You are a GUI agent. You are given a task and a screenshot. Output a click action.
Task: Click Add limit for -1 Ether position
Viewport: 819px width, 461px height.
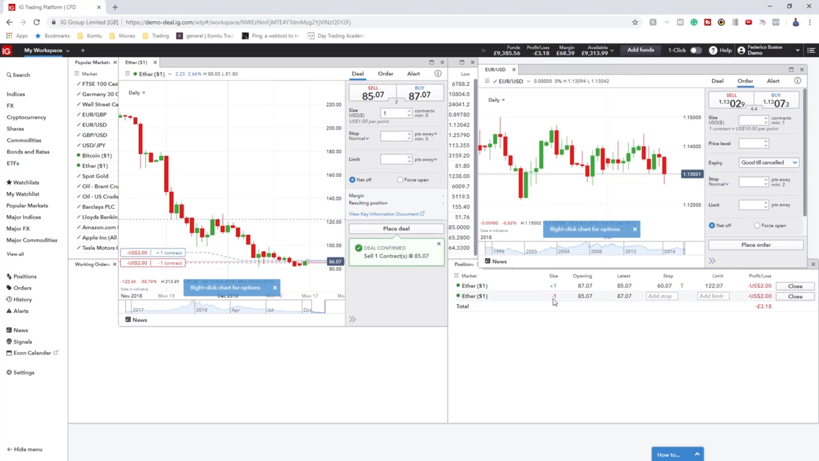pyautogui.click(x=713, y=296)
